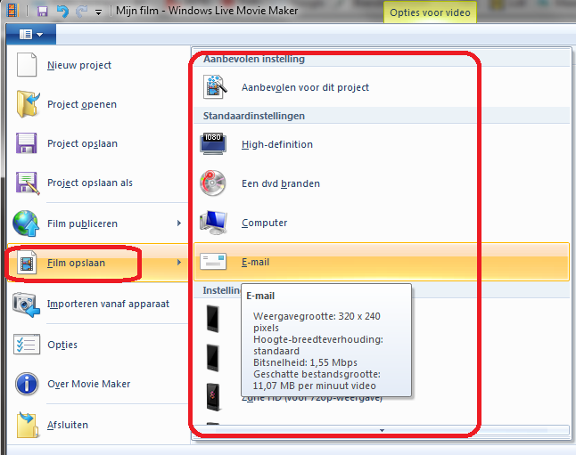The height and width of the screenshot is (455, 576).
Task: Click the Save icon in quick access toolbar
Action: (43, 12)
